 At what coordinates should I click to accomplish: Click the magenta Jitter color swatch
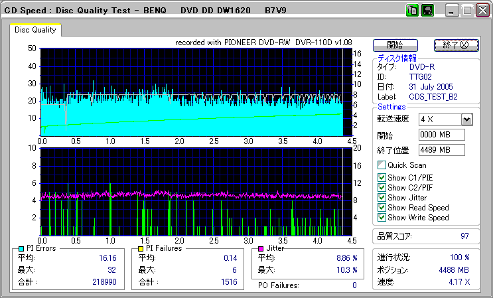[x=261, y=248]
